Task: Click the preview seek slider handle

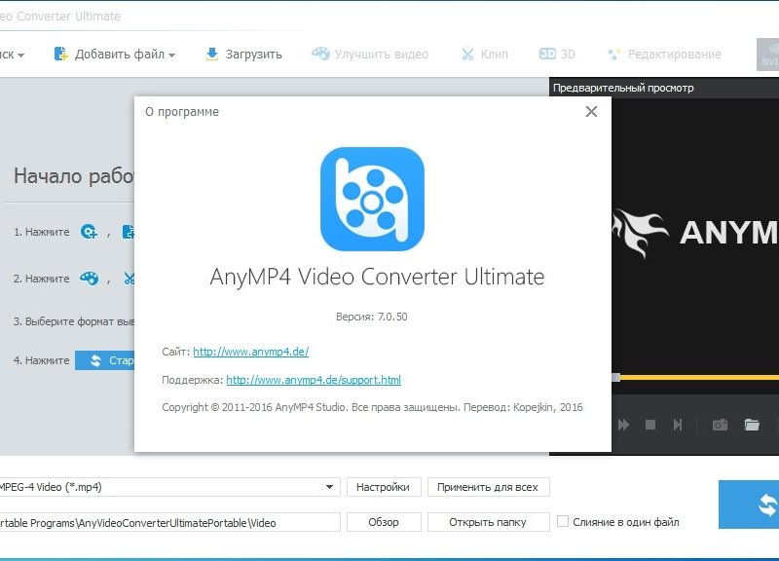Action: (x=616, y=378)
